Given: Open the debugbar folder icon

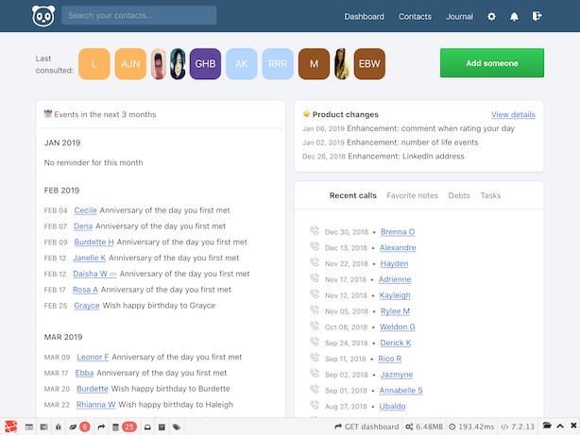Looking at the screenshot, I should [547, 426].
